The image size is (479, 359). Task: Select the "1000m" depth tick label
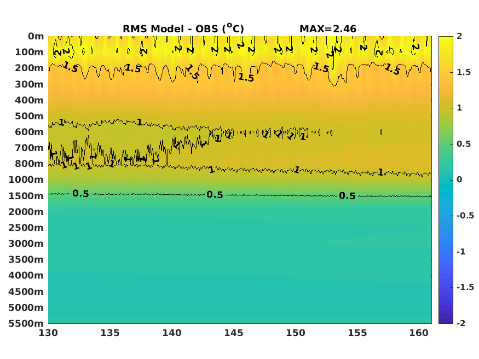[x=26, y=179]
